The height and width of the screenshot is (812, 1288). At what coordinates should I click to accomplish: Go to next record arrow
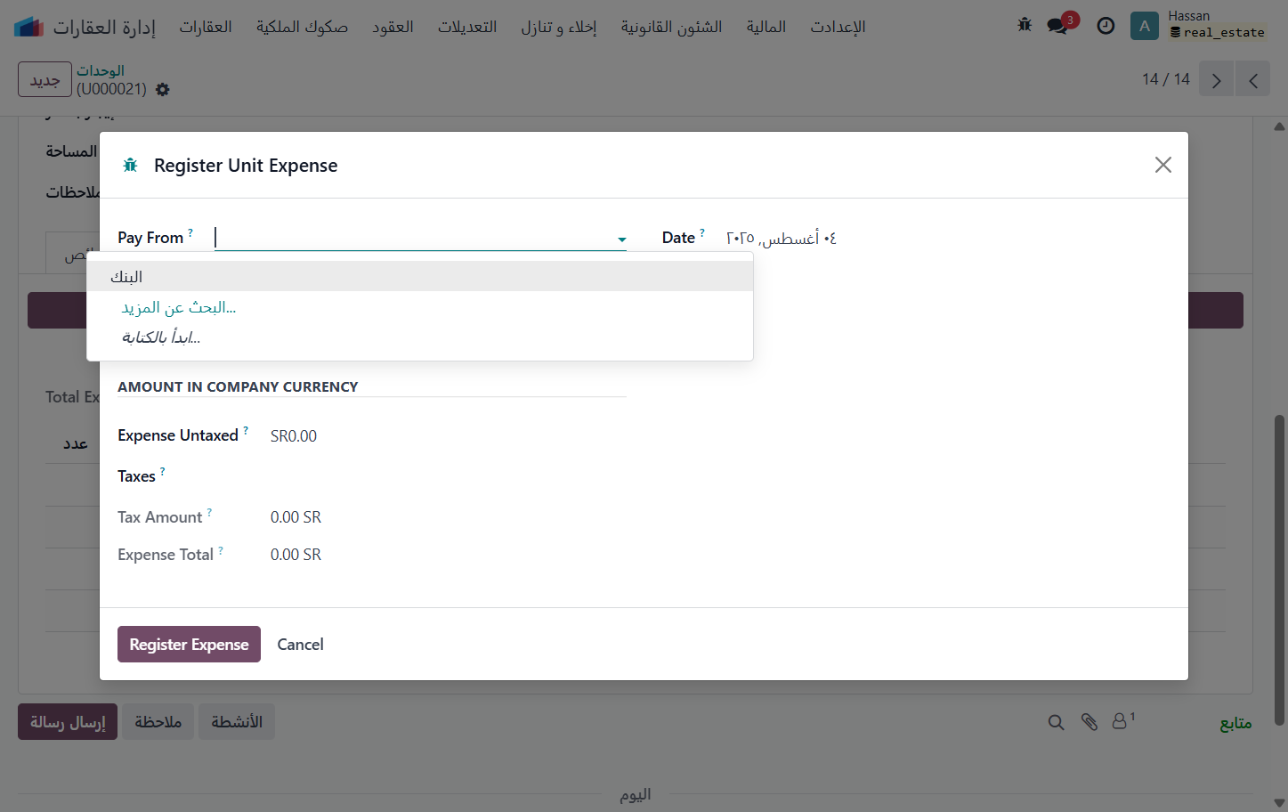pos(1217,79)
